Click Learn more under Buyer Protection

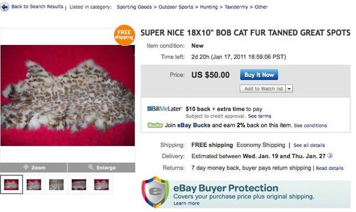[x=186, y=203]
